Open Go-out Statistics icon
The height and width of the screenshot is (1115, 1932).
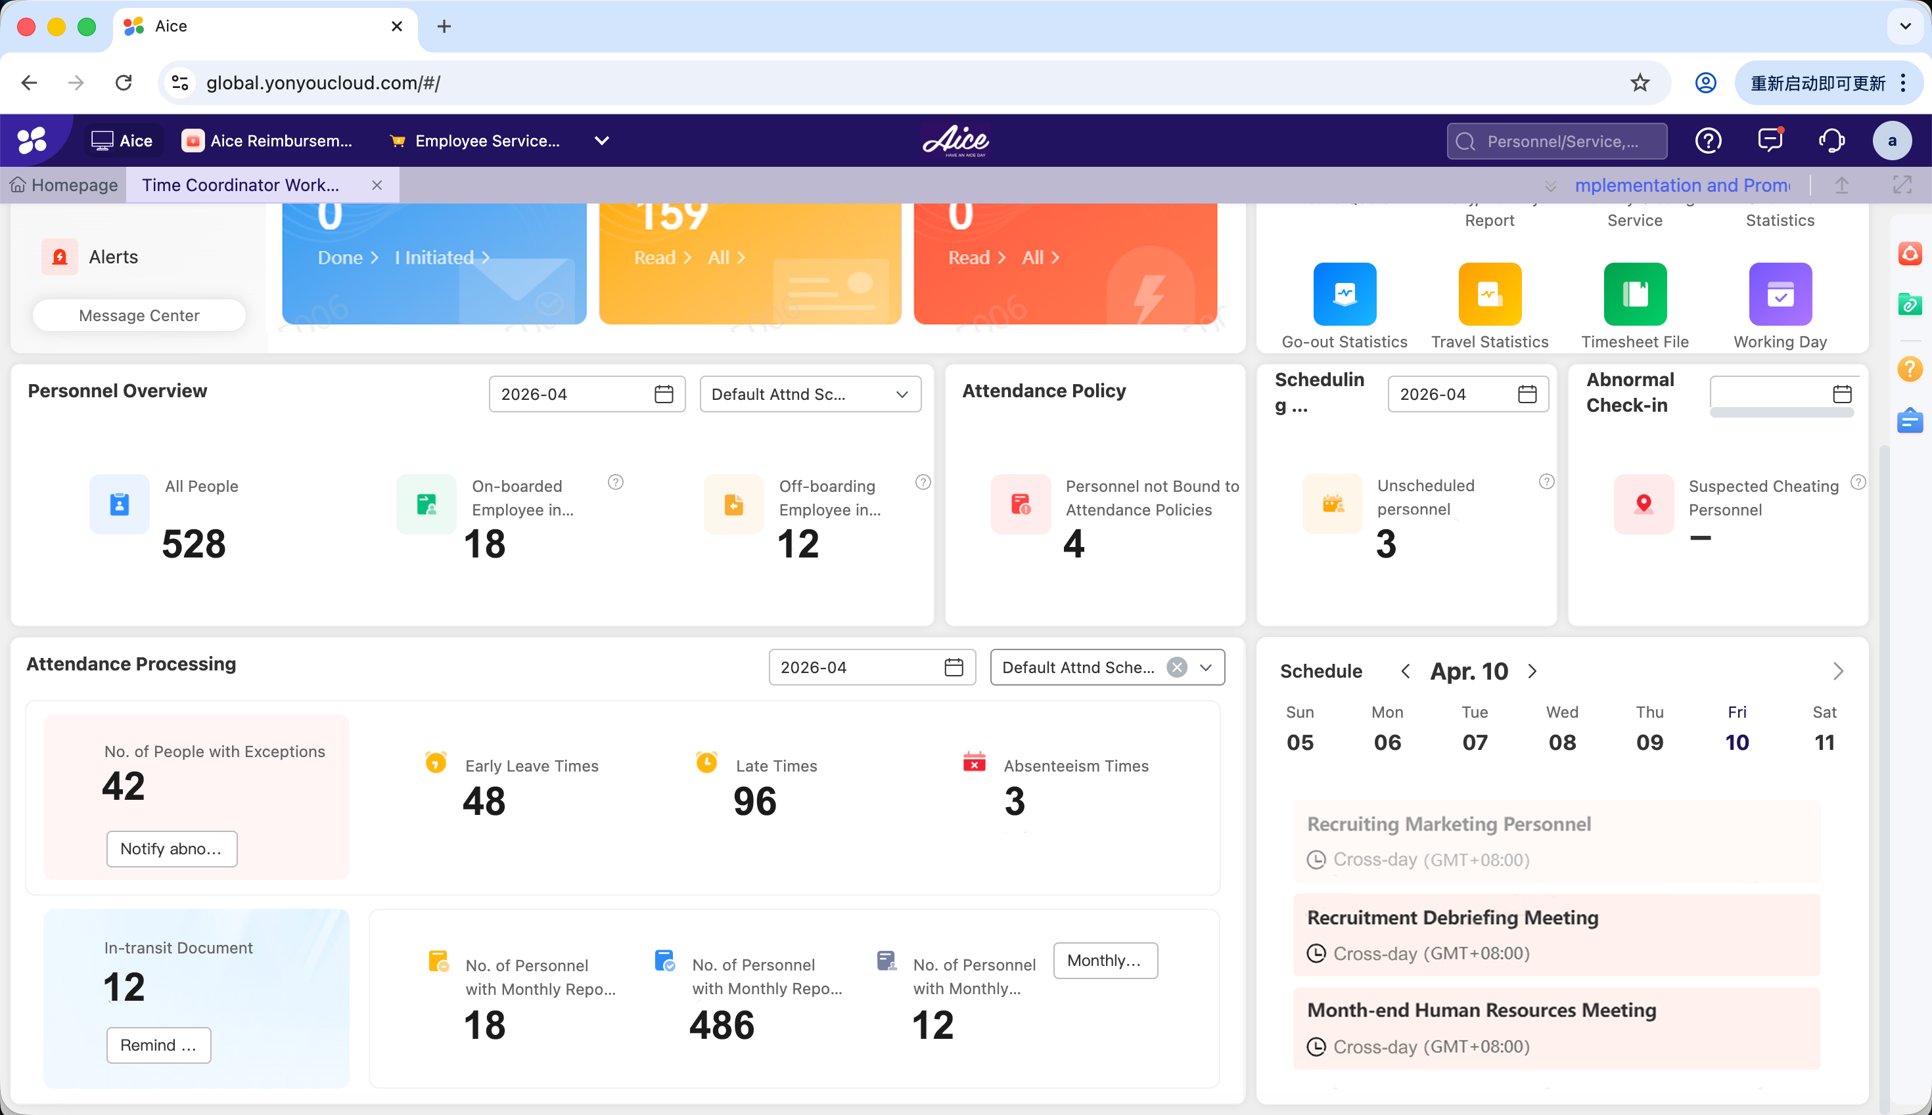(1345, 294)
